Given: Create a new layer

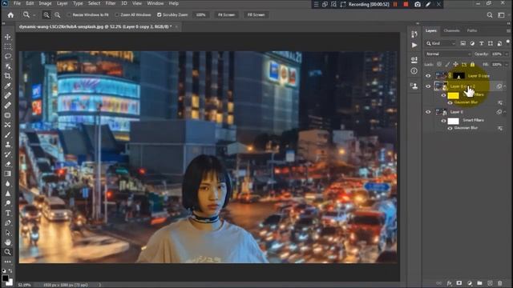Looking at the screenshot, I should click(x=490, y=283).
